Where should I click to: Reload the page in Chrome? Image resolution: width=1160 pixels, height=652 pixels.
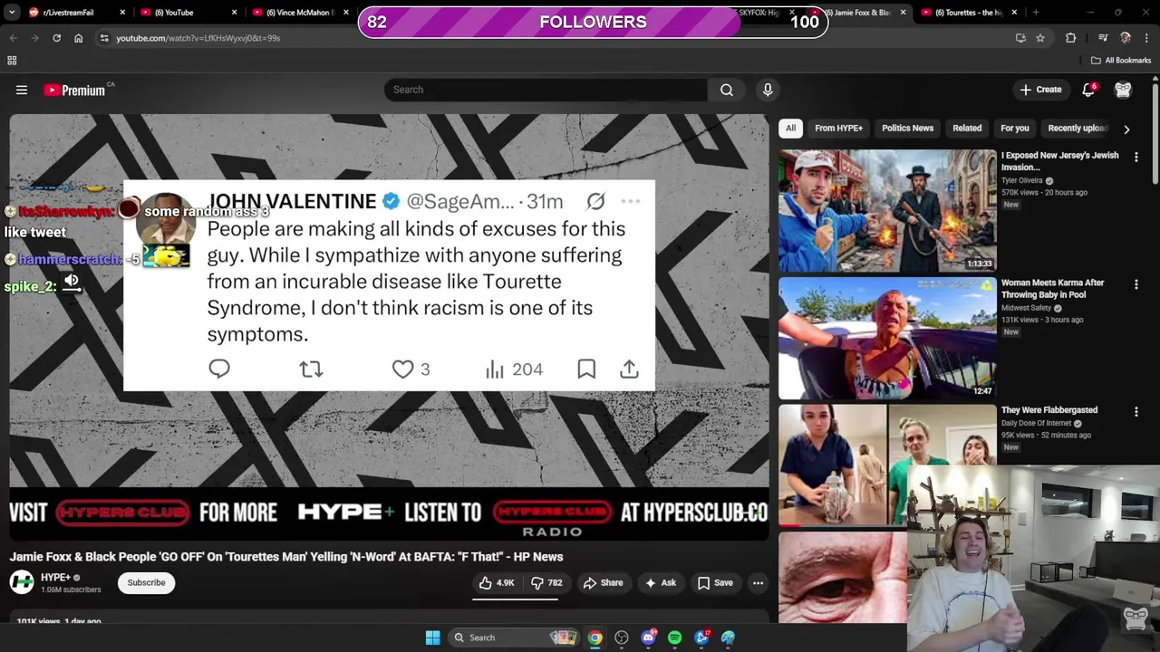[x=56, y=38]
